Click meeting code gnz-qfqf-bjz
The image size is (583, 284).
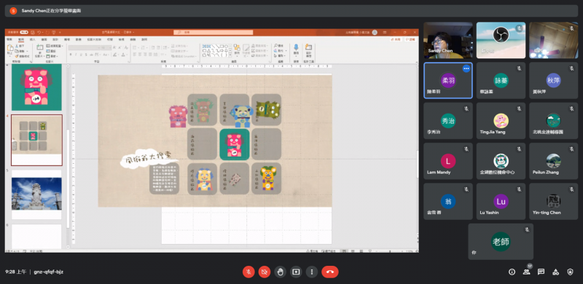coord(49,272)
